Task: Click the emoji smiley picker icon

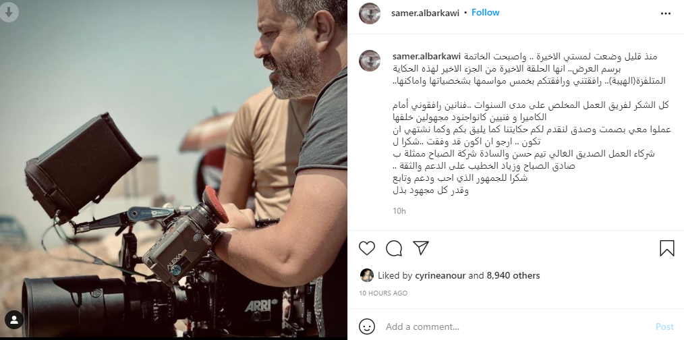Action: [366, 327]
